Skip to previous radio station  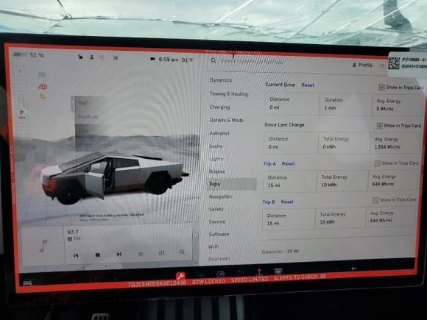tap(76, 255)
